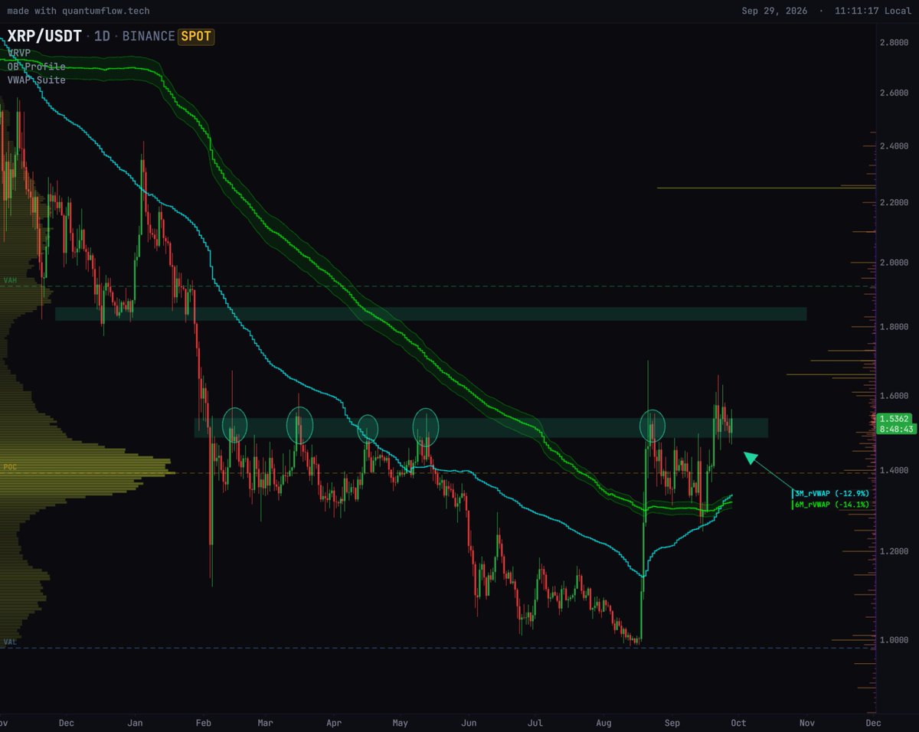
Task: Click the BINANCE exchange label
Action: click(x=149, y=36)
